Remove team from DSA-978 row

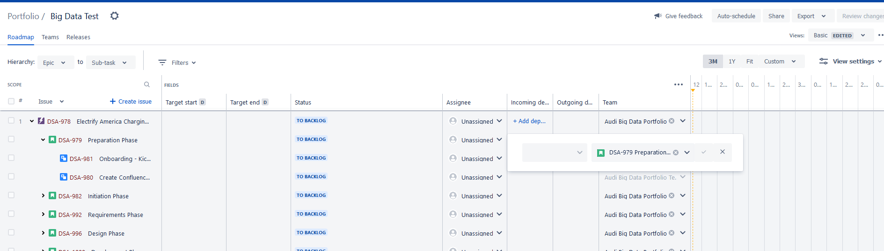pos(672,121)
